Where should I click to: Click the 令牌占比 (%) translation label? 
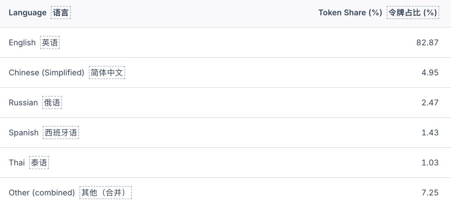(413, 12)
